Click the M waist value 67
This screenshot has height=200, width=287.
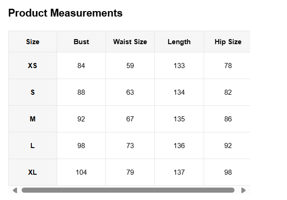point(130,119)
